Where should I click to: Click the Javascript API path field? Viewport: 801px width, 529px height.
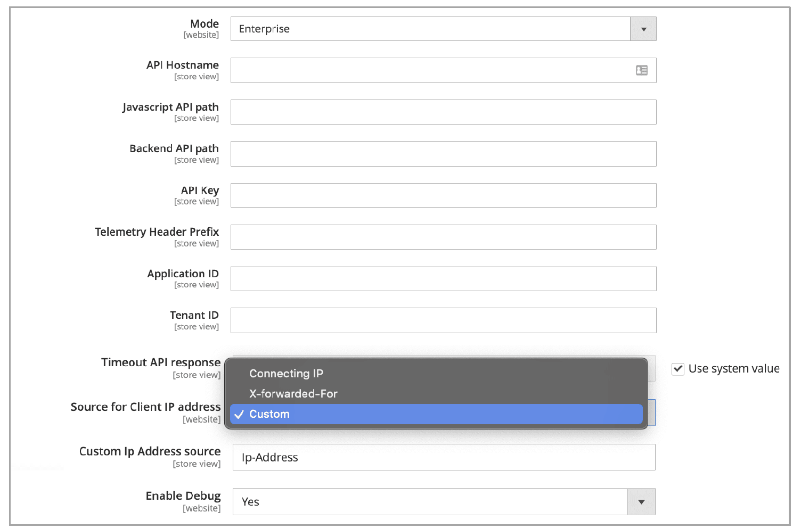443,112
